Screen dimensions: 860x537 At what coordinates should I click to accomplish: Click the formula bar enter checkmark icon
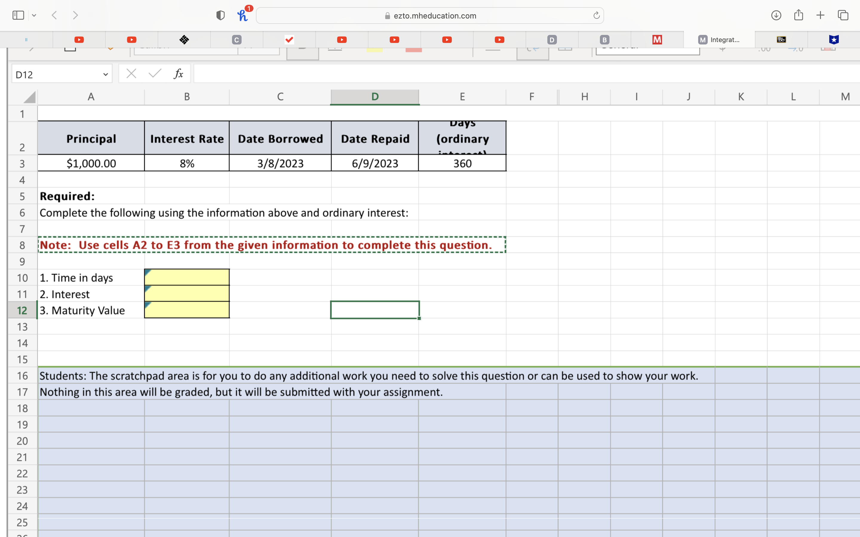click(x=155, y=74)
